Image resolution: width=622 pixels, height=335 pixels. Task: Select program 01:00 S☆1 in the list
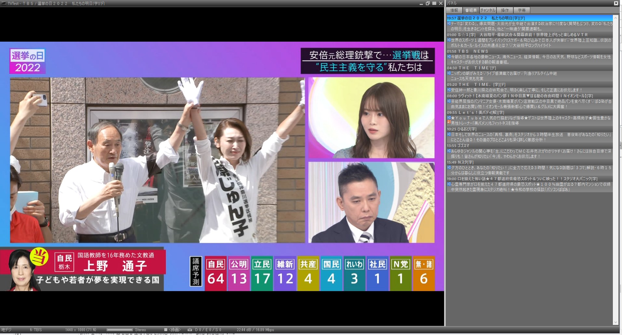click(530, 34)
